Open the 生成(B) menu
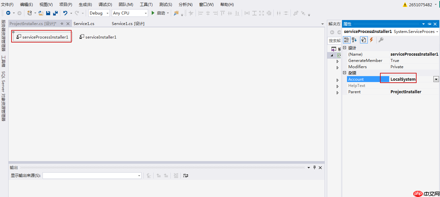This screenshot has height=197, width=440. 85,5
